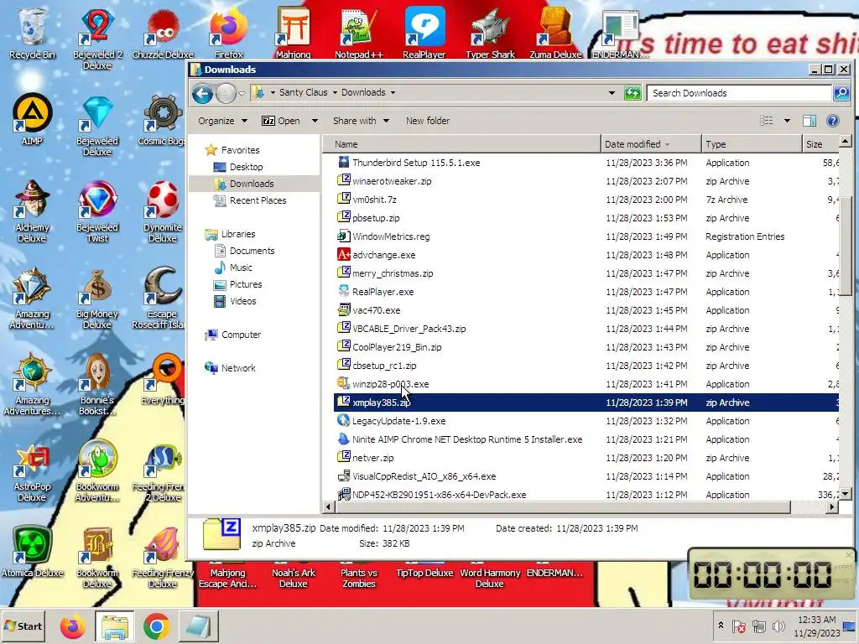Click the Search Downloads input field
Screen dimensions: 859x644
739,93
